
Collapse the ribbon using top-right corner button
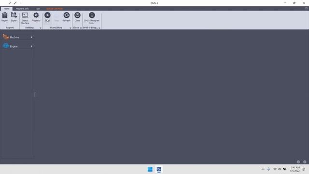point(306,8)
